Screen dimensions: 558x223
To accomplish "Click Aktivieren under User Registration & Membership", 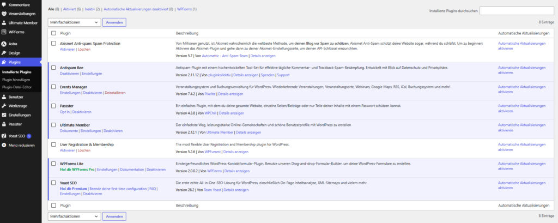I will (x=68, y=150).
